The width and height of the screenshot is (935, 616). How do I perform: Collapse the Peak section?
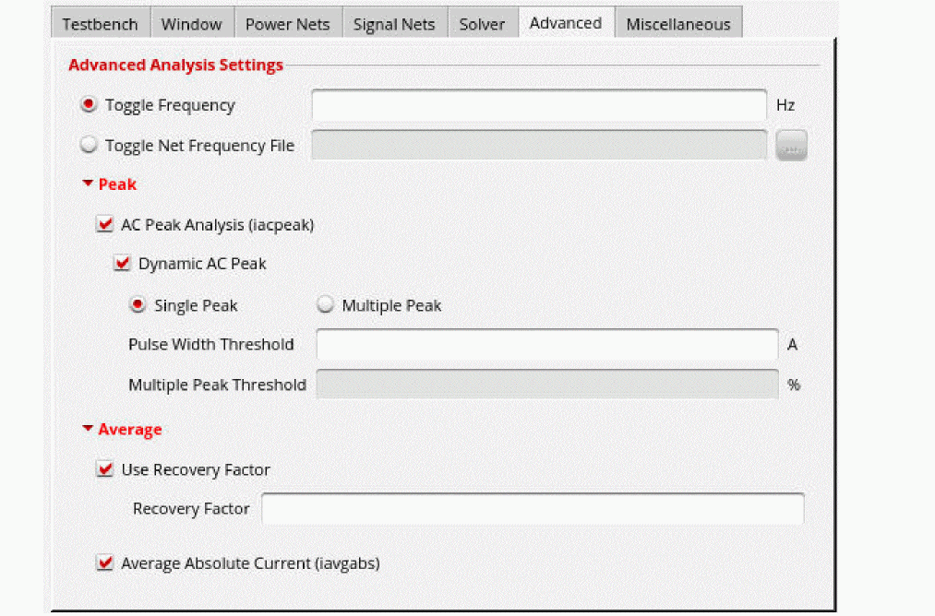point(88,184)
